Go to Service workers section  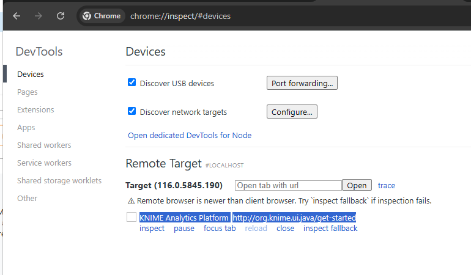coord(44,163)
